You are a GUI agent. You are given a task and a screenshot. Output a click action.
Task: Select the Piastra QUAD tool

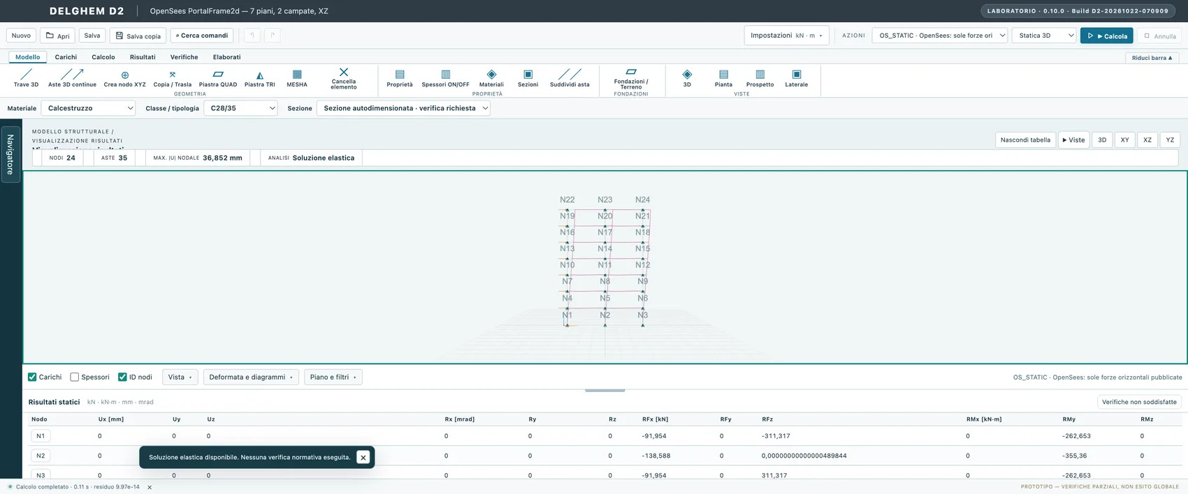pyautogui.click(x=218, y=78)
